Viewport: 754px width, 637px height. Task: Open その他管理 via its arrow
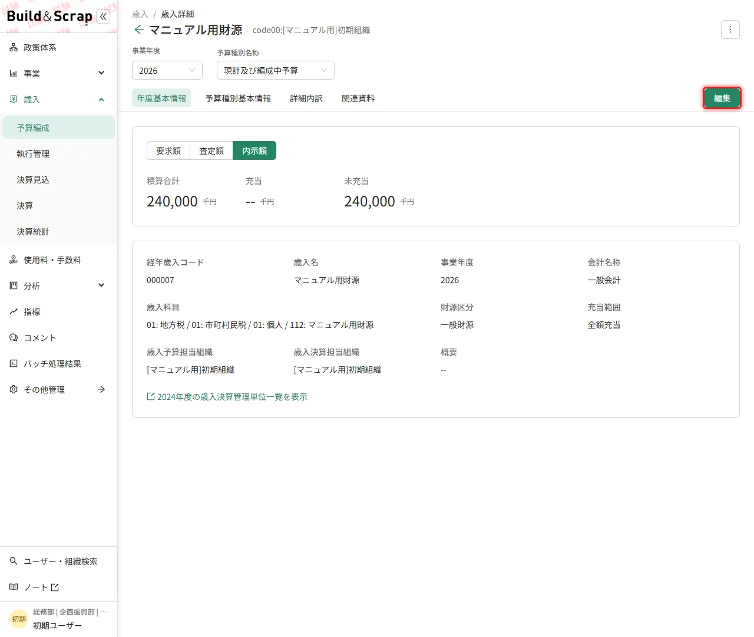pos(101,389)
